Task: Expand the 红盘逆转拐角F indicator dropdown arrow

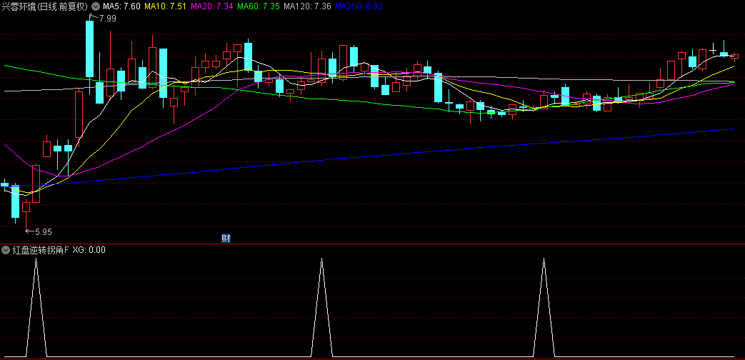Action: pos(6,250)
